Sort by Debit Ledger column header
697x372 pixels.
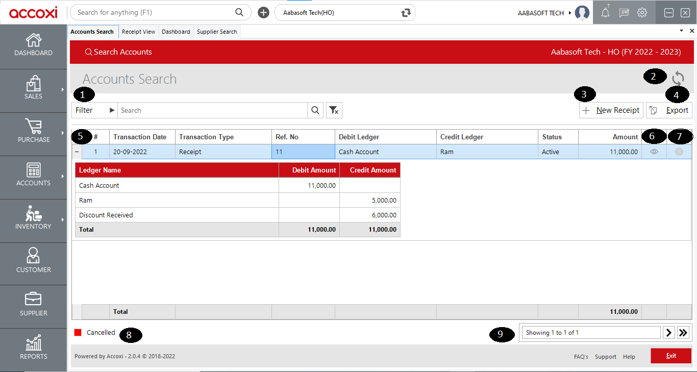[x=386, y=137]
